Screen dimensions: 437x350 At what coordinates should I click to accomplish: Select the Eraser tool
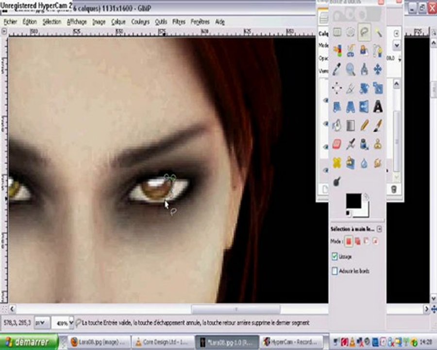click(337, 144)
